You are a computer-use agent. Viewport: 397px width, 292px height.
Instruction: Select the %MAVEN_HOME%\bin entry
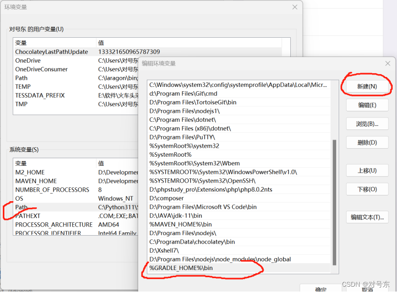pyautogui.click(x=239, y=225)
